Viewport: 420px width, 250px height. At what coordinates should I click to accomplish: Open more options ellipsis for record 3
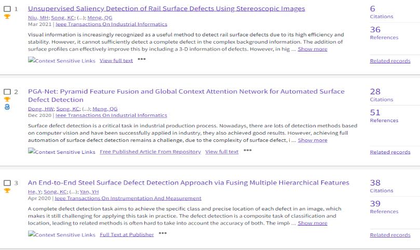162,233
